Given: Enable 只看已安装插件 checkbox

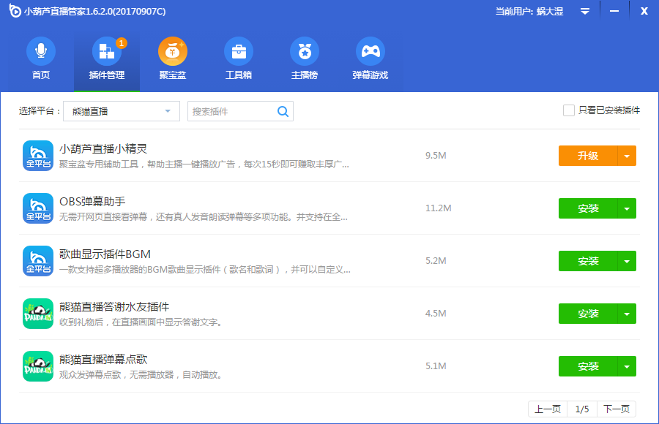Looking at the screenshot, I should click(x=569, y=110).
